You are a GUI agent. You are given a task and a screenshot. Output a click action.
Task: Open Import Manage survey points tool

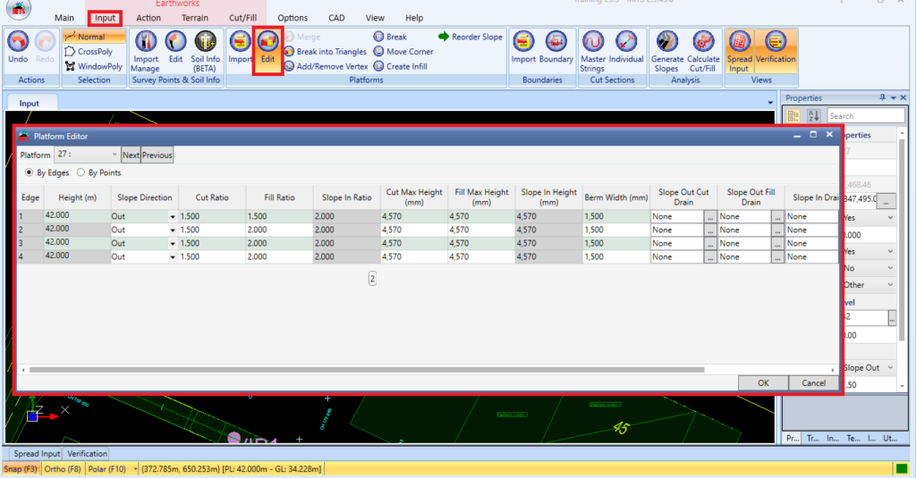(x=146, y=51)
